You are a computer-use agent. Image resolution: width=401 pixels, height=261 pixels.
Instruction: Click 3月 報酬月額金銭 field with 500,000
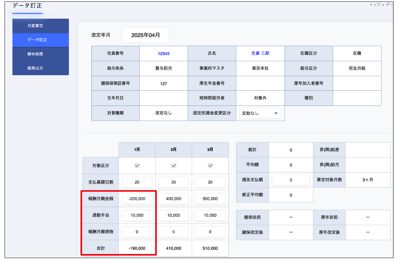click(210, 199)
